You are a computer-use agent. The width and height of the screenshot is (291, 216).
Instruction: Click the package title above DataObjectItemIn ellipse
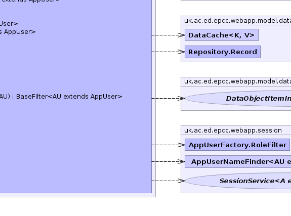(x=237, y=81)
